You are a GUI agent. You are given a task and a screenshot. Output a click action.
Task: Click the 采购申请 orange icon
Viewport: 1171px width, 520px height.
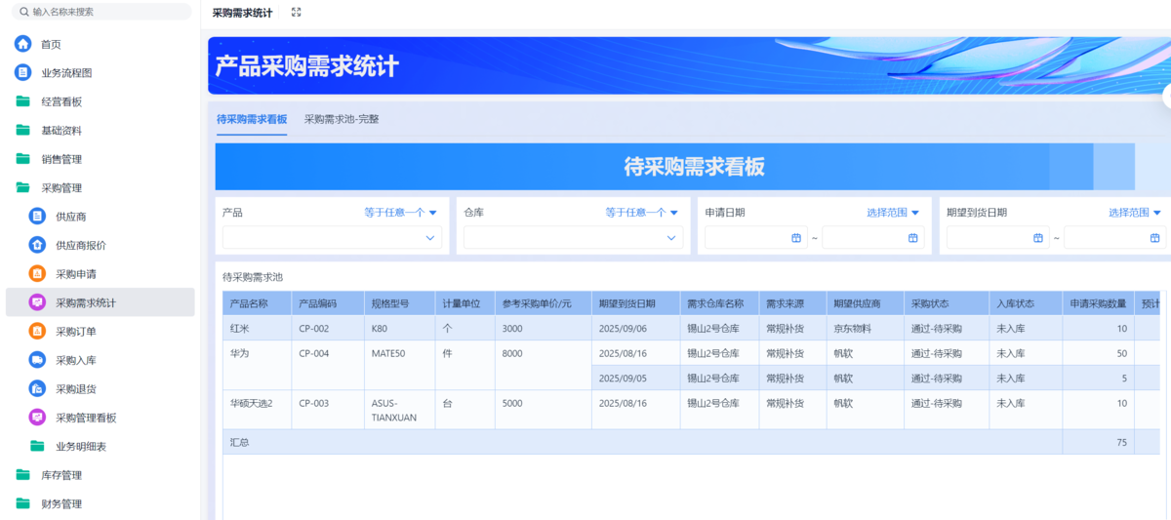(x=37, y=274)
